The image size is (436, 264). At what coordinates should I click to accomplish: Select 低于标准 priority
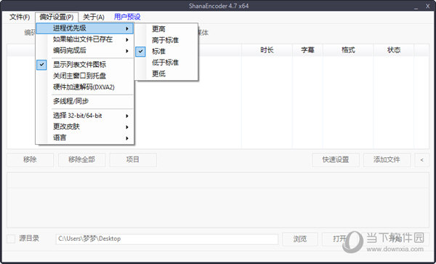(166, 63)
